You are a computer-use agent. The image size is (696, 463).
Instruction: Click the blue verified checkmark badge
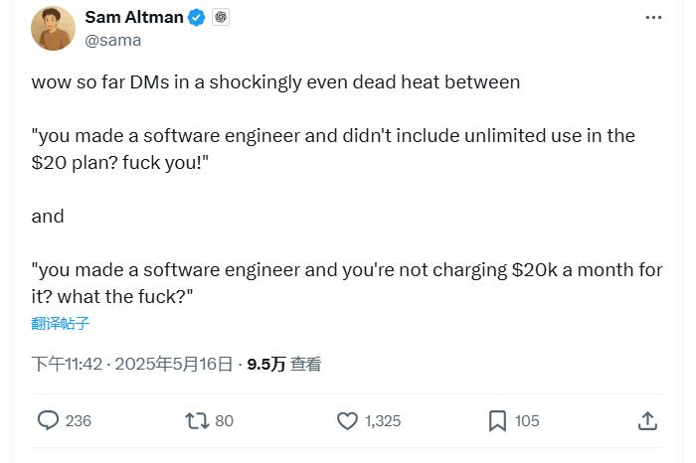coord(197,18)
